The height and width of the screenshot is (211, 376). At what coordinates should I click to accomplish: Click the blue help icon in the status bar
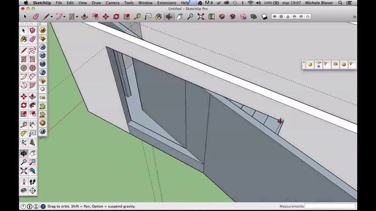pos(43,206)
